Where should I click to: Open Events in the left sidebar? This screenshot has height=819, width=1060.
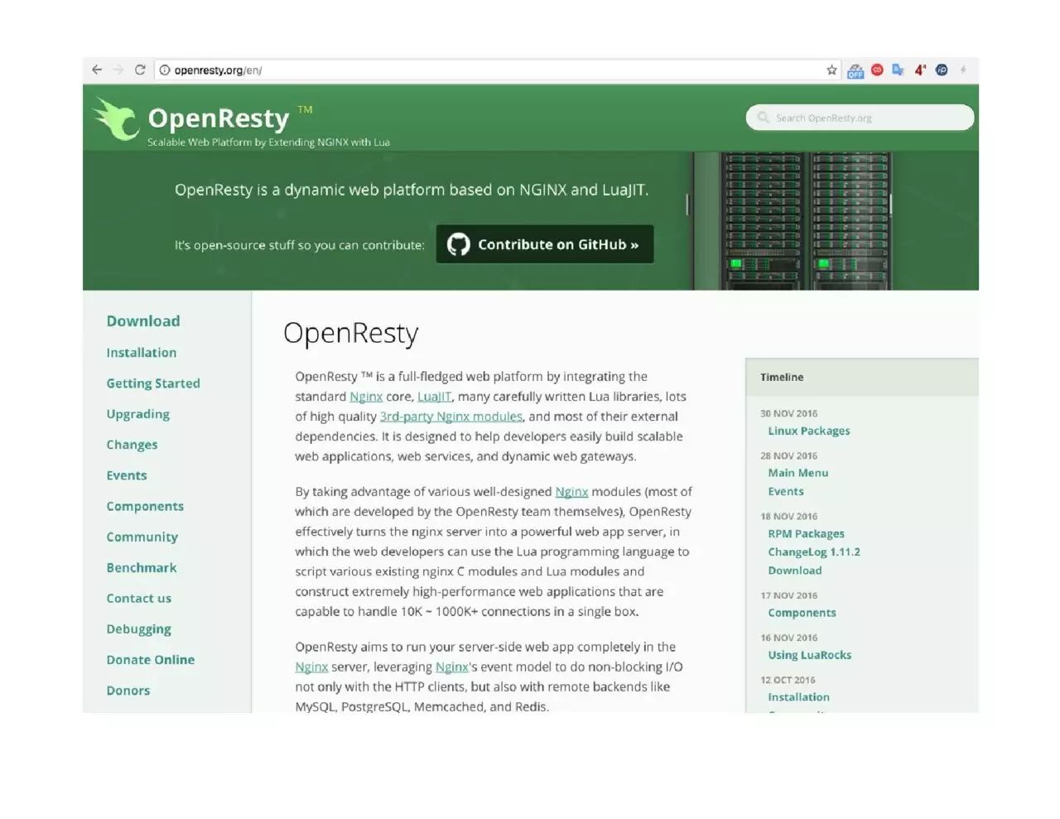(127, 475)
